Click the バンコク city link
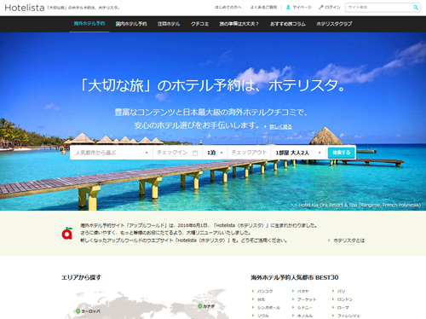 (x=265, y=291)
